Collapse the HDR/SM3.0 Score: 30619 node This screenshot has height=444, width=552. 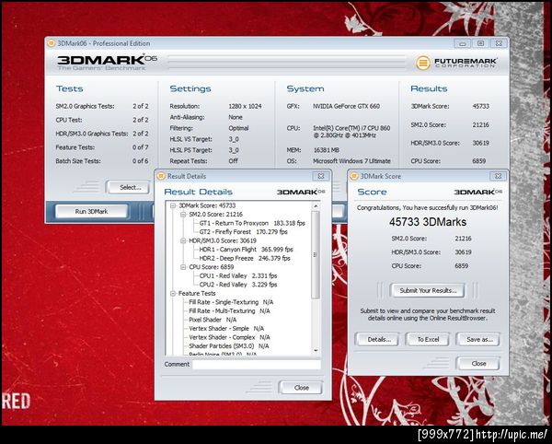[x=183, y=240]
